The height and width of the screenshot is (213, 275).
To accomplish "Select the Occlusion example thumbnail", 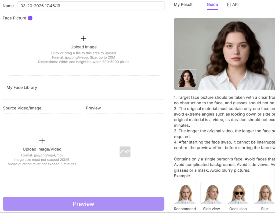I will [238, 193].
